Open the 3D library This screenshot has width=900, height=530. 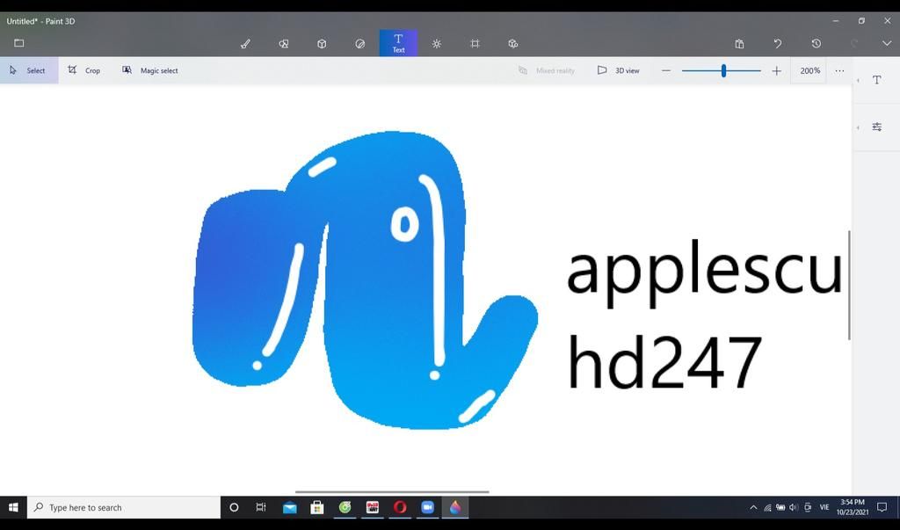coord(512,43)
